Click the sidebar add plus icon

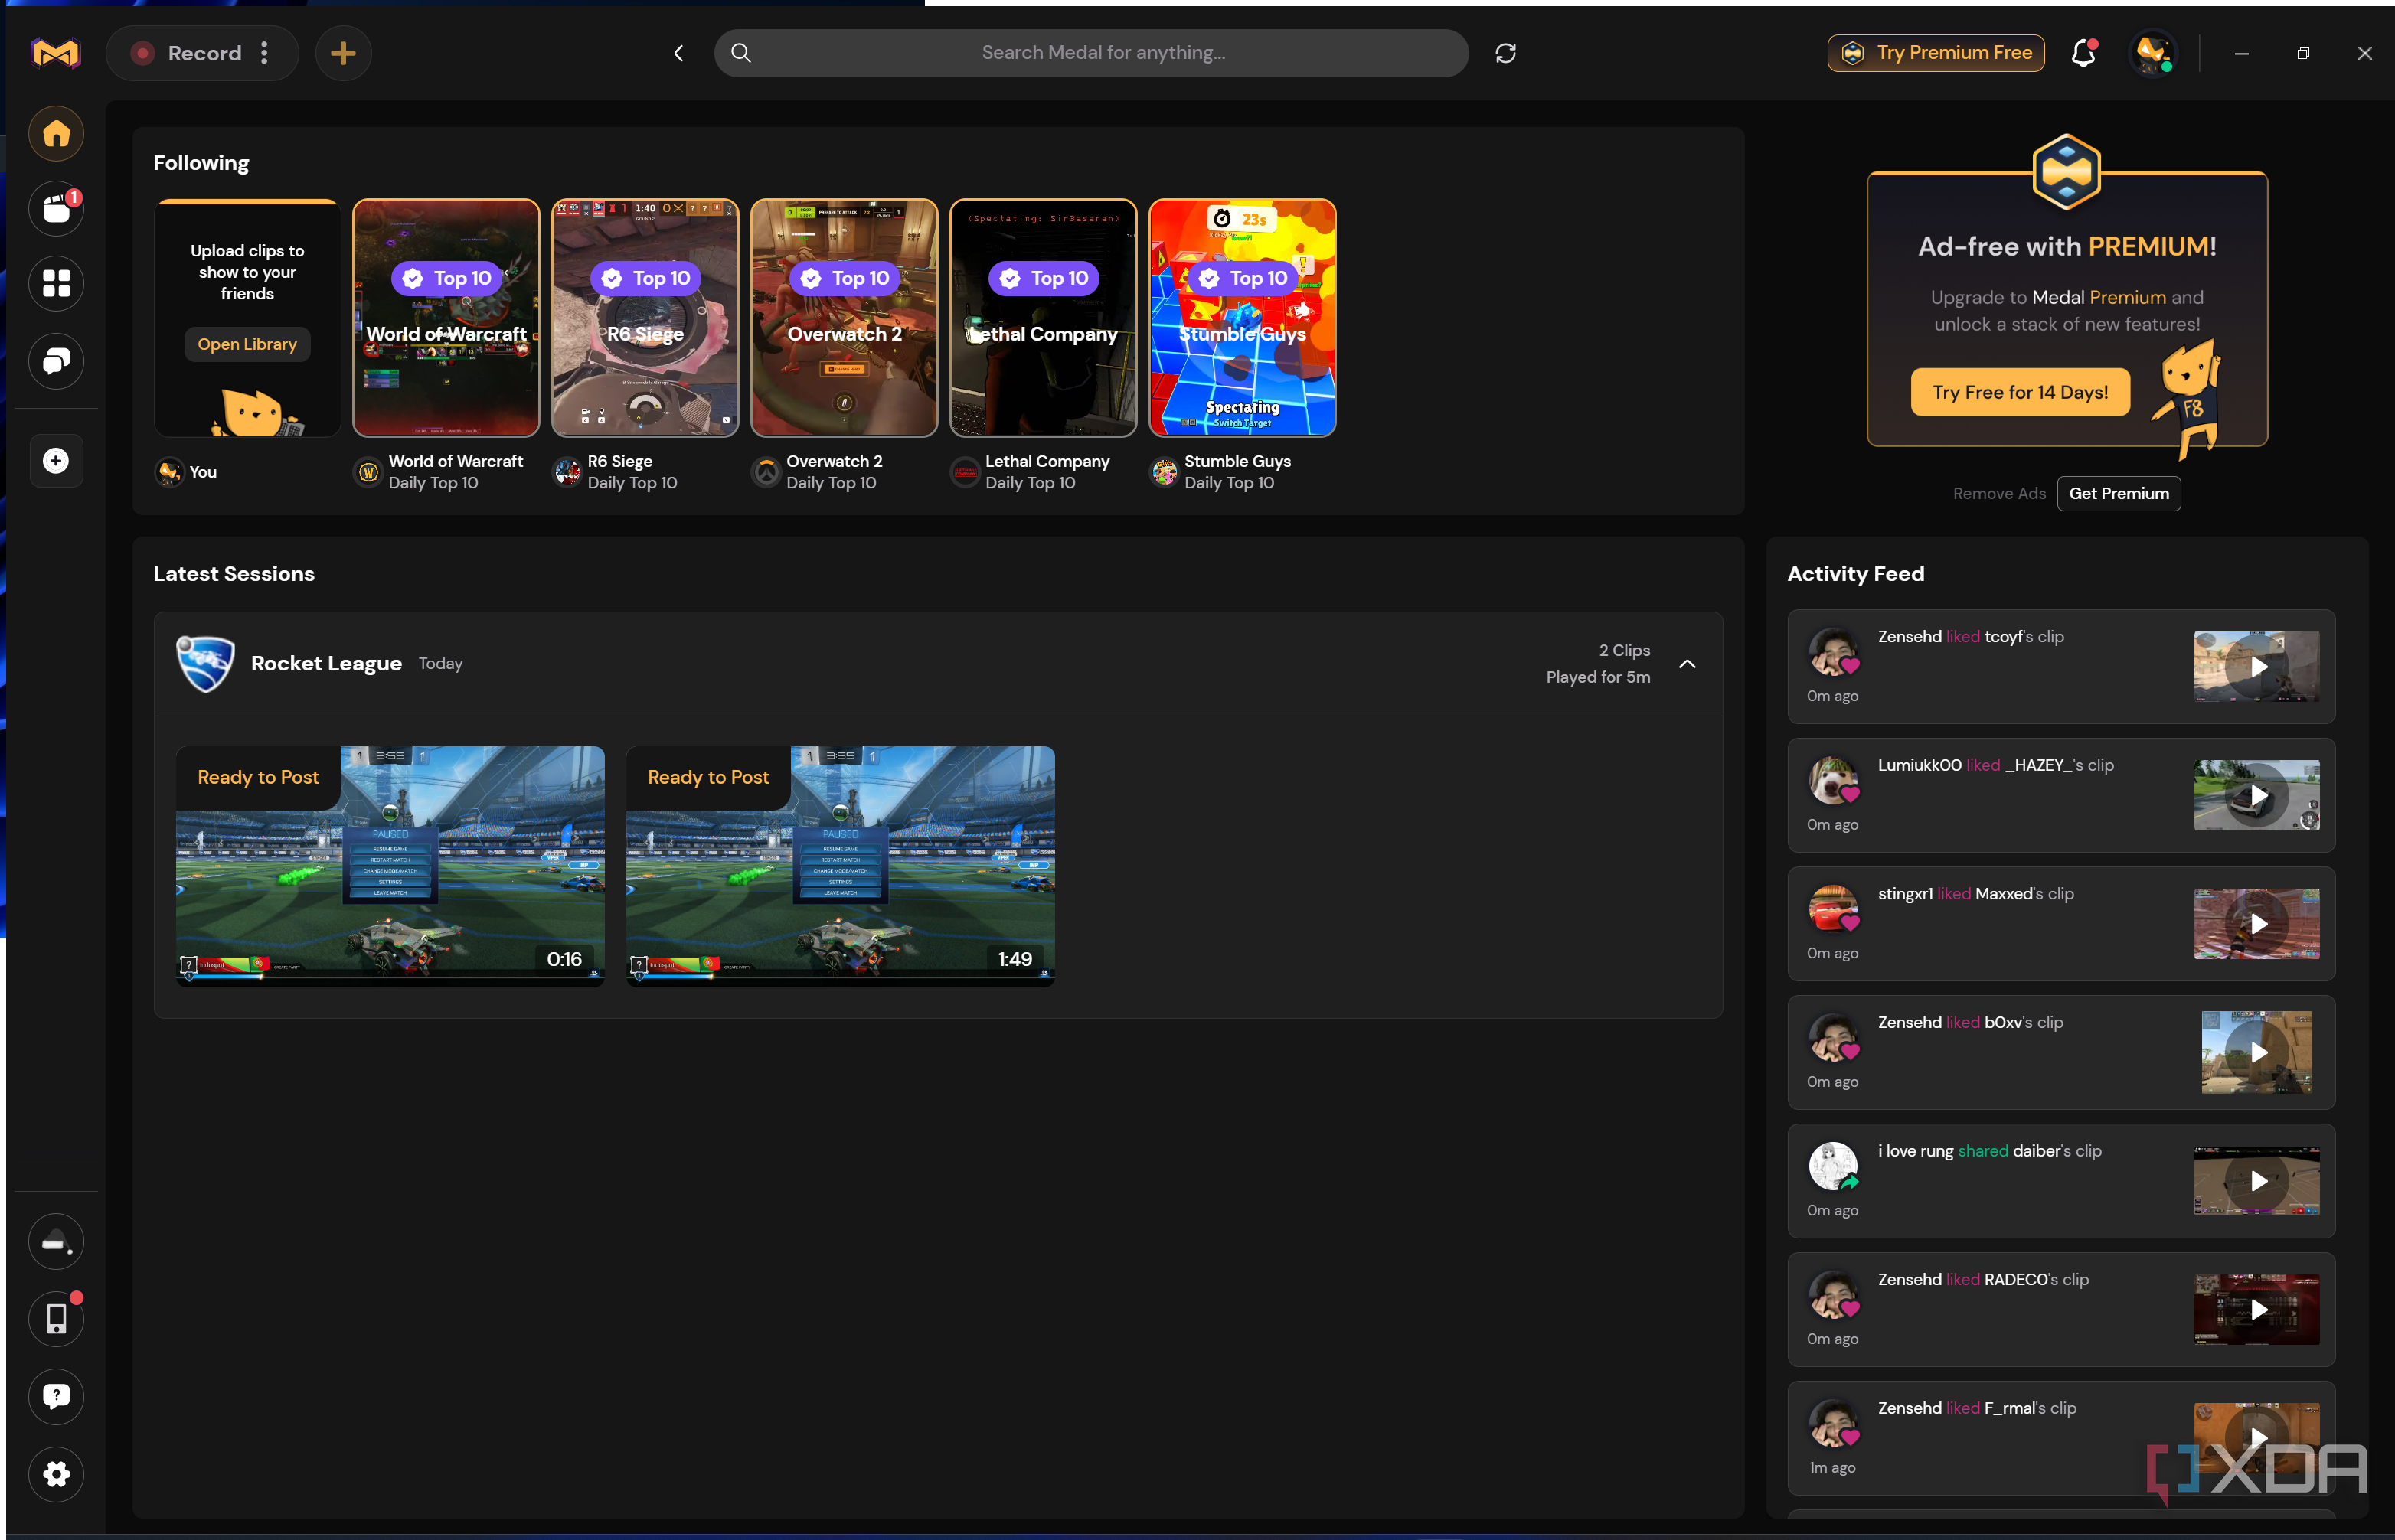tap(56, 461)
